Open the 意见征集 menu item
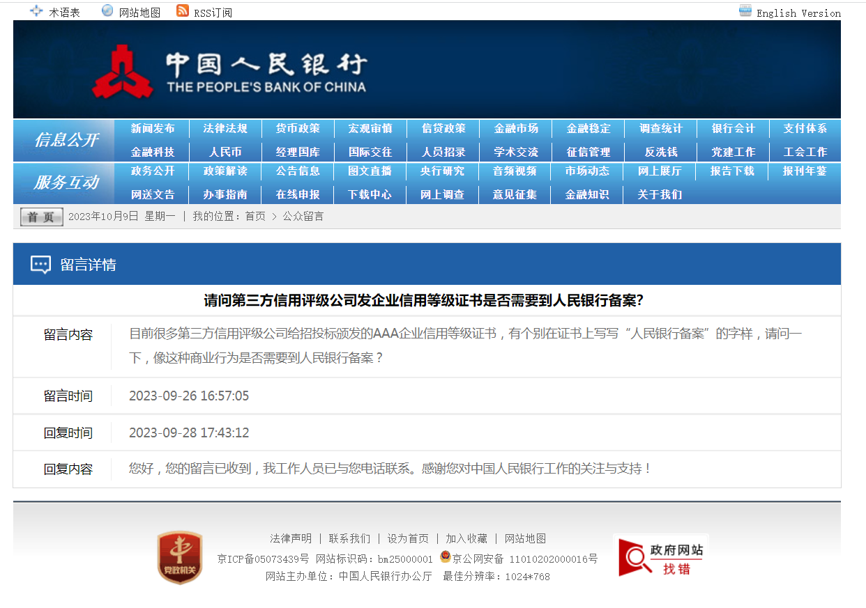Image resolution: width=866 pixels, height=608 pixels. (x=515, y=195)
